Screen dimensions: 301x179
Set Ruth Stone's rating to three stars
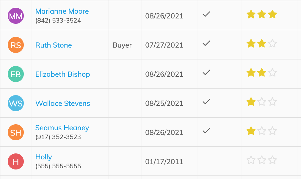click(x=272, y=43)
